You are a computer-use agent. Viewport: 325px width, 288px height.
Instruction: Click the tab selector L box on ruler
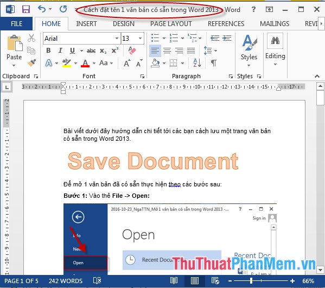tap(7, 87)
